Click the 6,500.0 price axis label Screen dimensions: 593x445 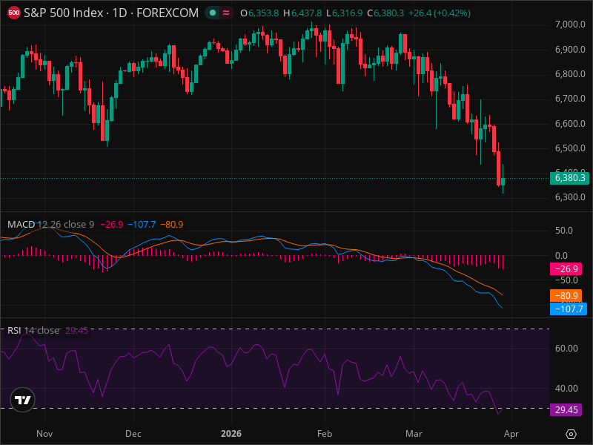pyautogui.click(x=570, y=148)
